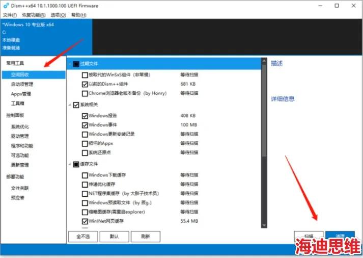363x258 pixels.
Task: Toggle the 过期文件 group checkbox
Action: [76, 64]
